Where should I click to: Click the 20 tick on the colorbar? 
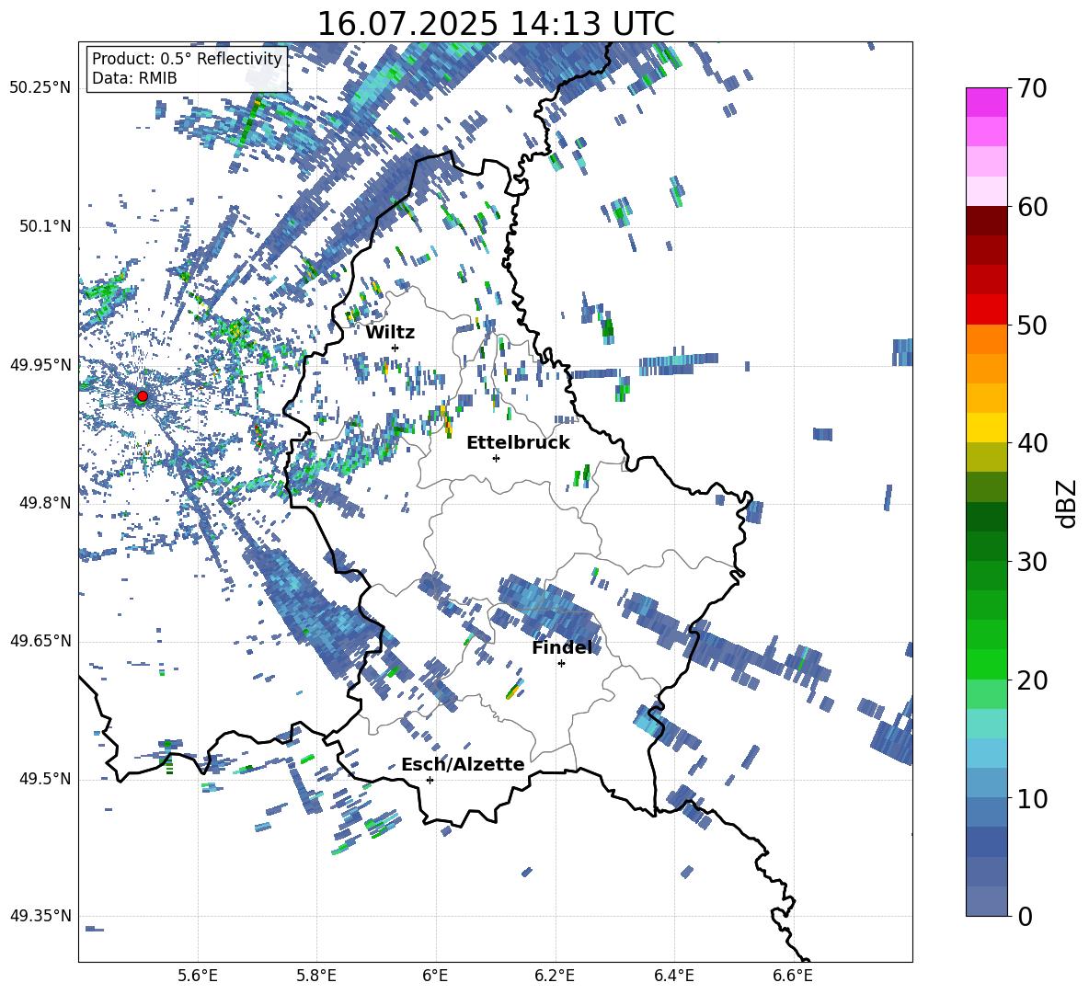point(1031,680)
